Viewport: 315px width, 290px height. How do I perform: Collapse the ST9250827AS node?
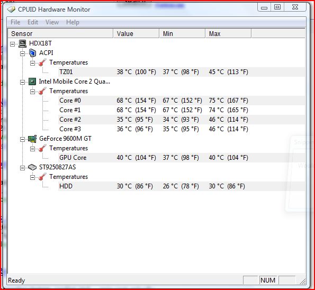coord(22,168)
